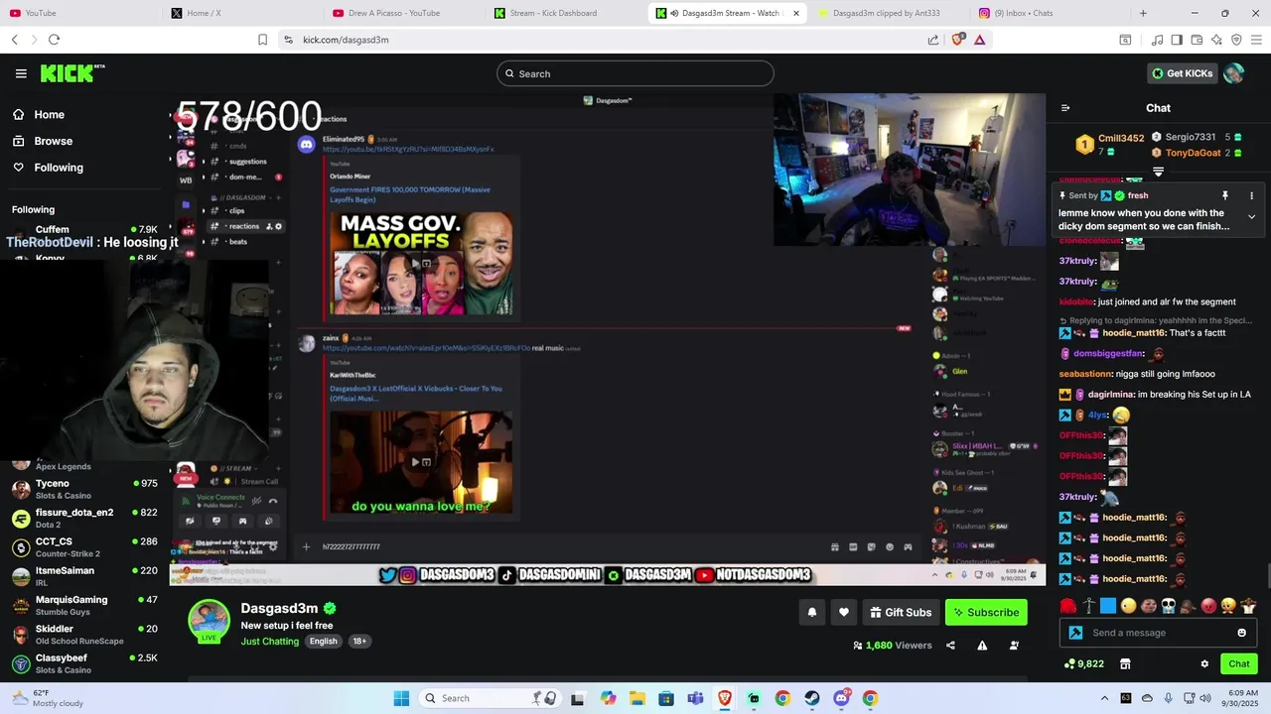Viewport: 1271px width, 714px height.
Task: Click the user avatar in Kick header
Action: click(1234, 73)
